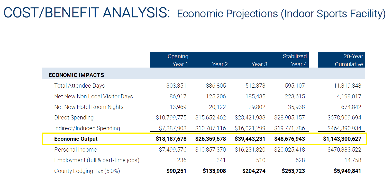Click the personal income value $20,025,418
Screen dimensions: 392x187
point(289,149)
